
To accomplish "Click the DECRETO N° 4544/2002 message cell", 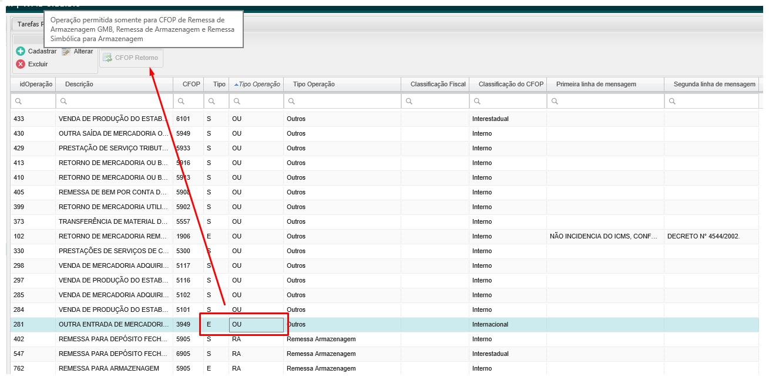I will 704,236.
